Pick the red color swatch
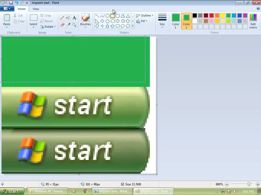The width and height of the screenshot is (261, 195). click(212, 15)
